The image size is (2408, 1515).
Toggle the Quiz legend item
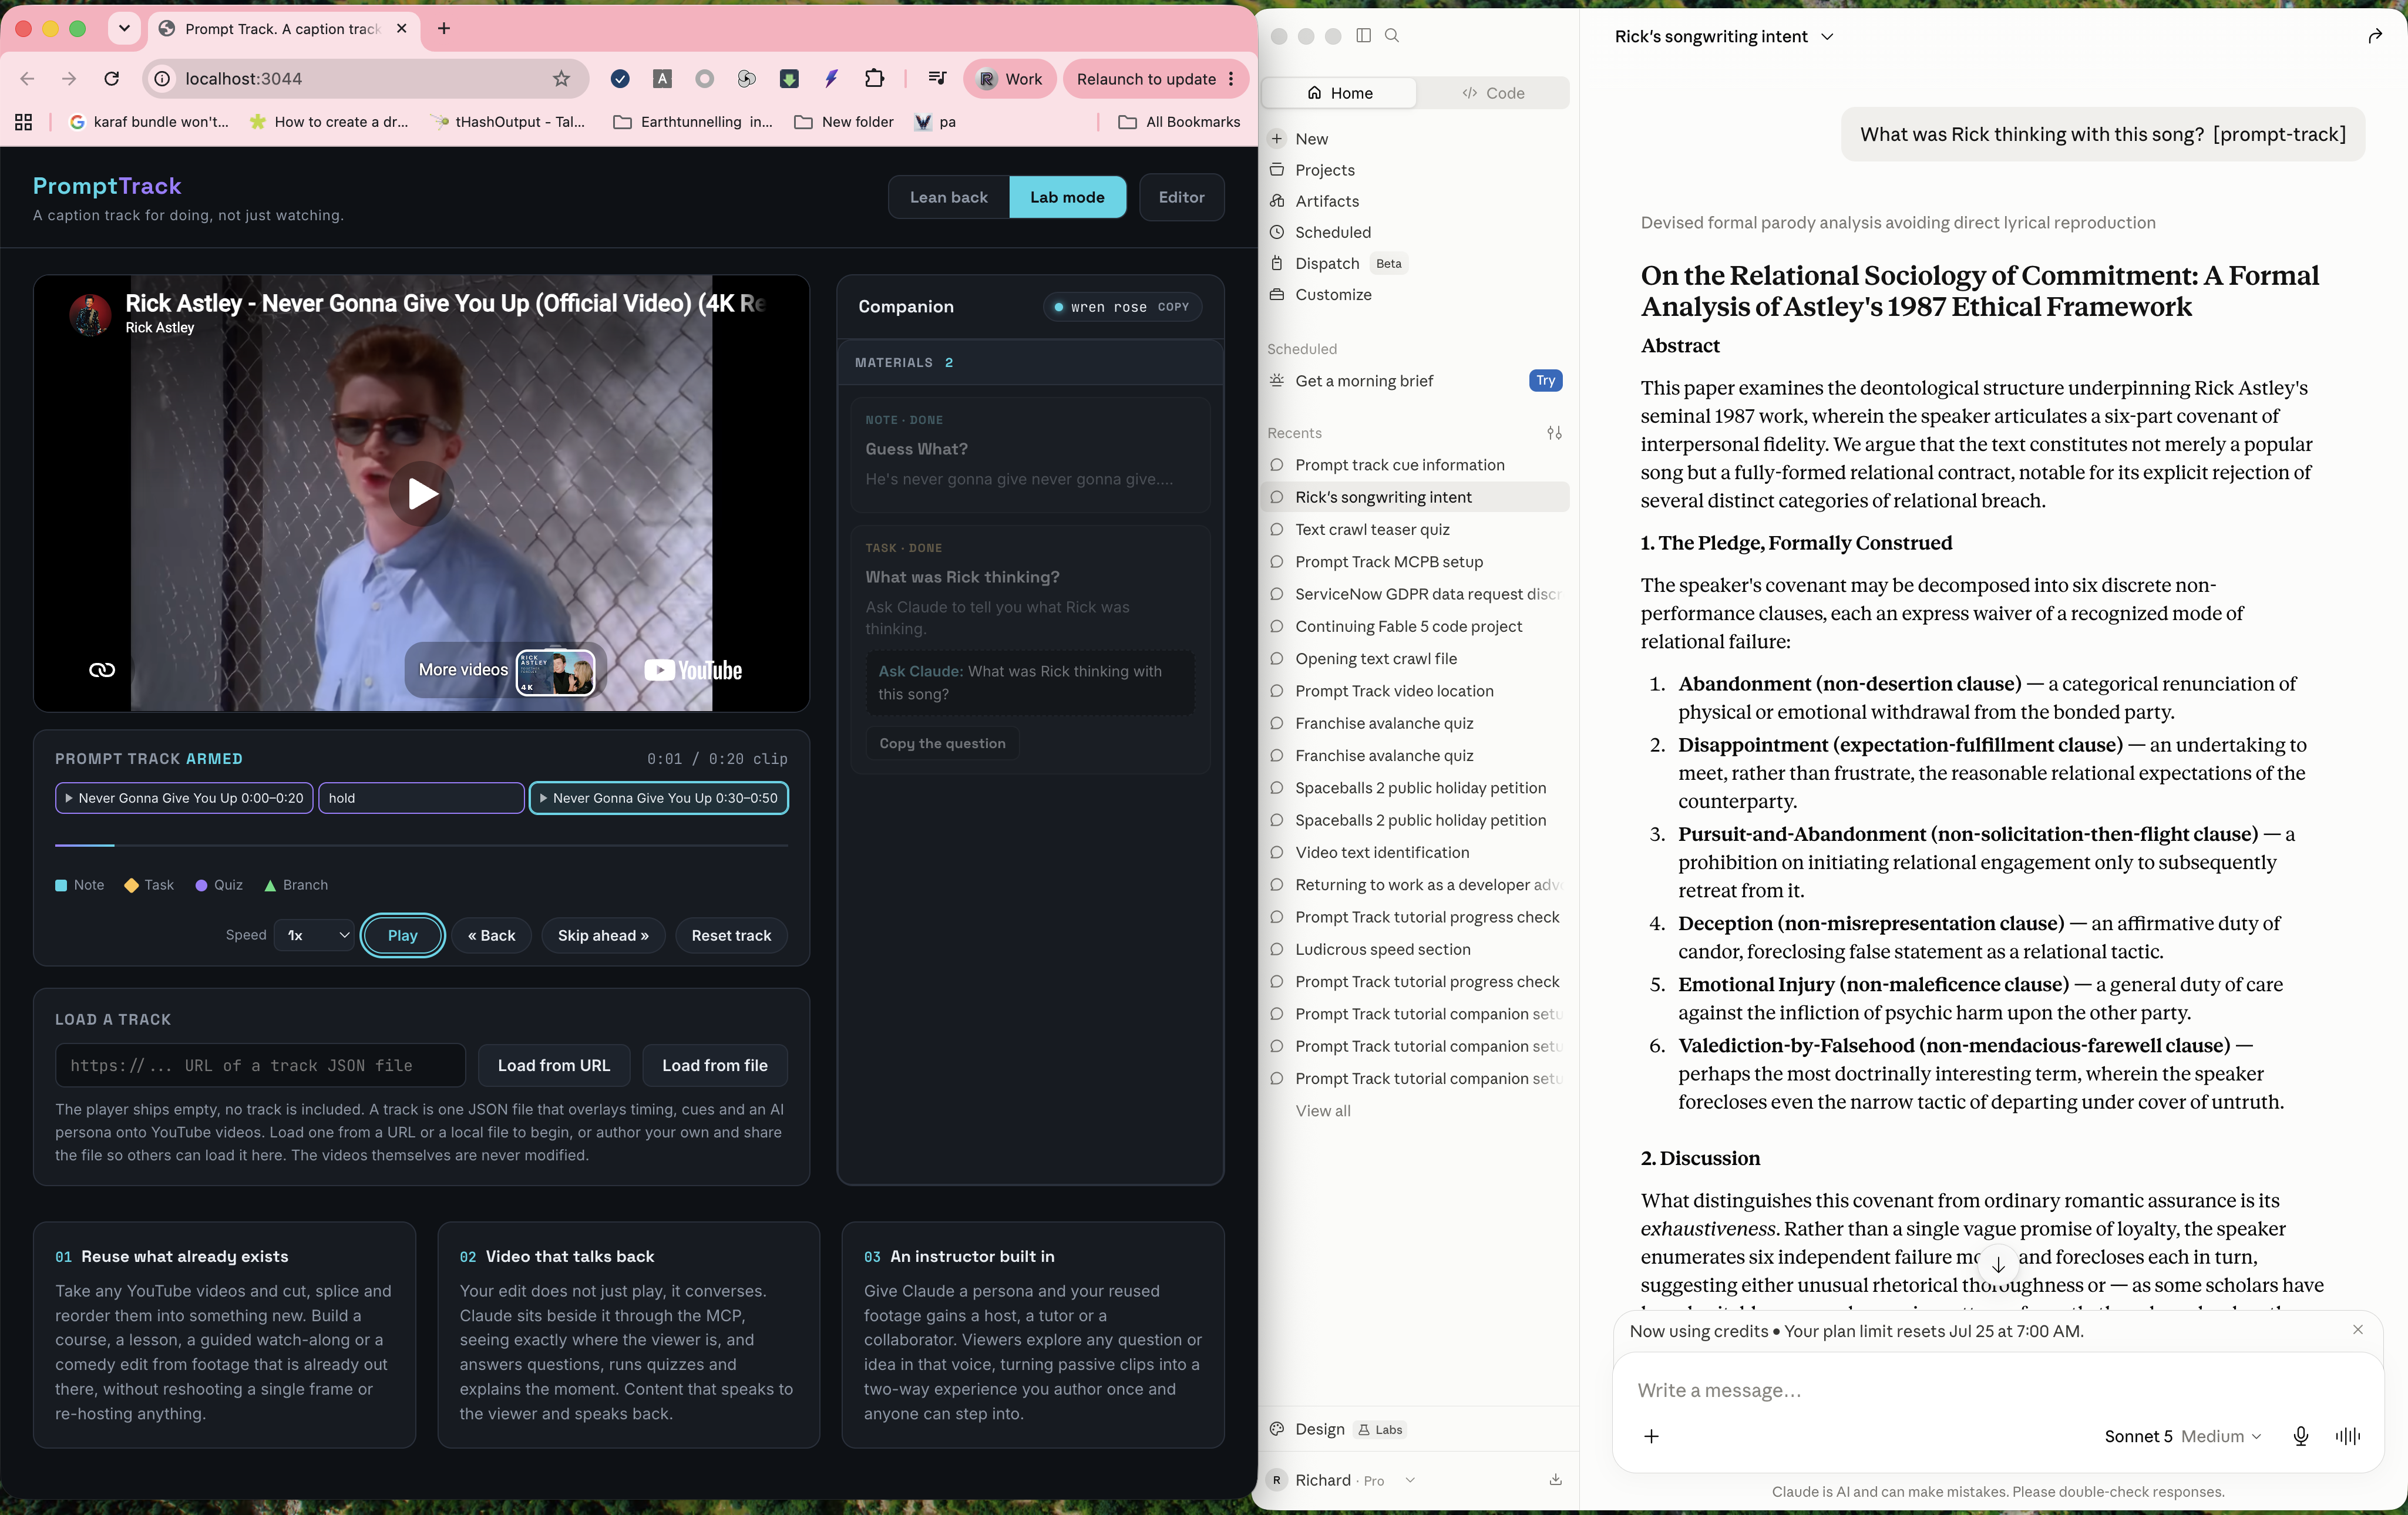click(x=219, y=885)
